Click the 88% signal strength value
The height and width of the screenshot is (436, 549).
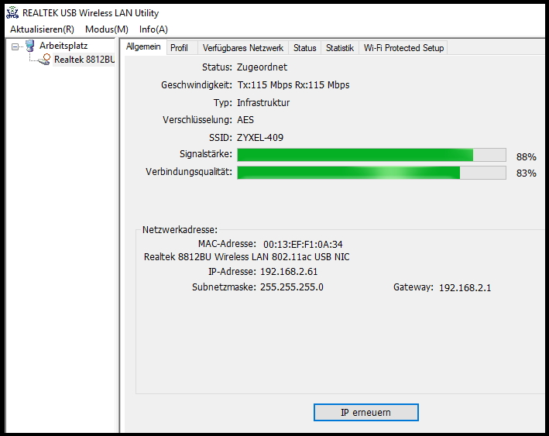point(527,157)
